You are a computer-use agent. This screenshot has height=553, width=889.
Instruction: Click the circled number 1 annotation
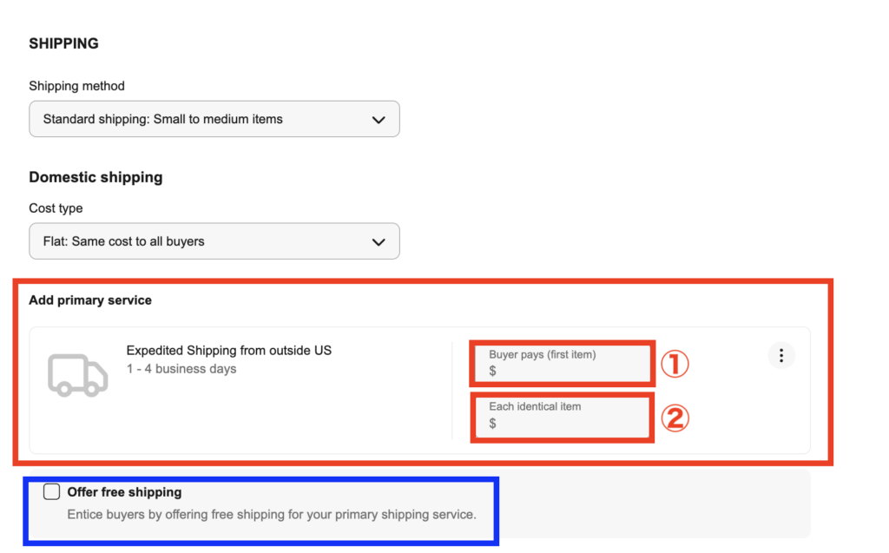(x=675, y=364)
